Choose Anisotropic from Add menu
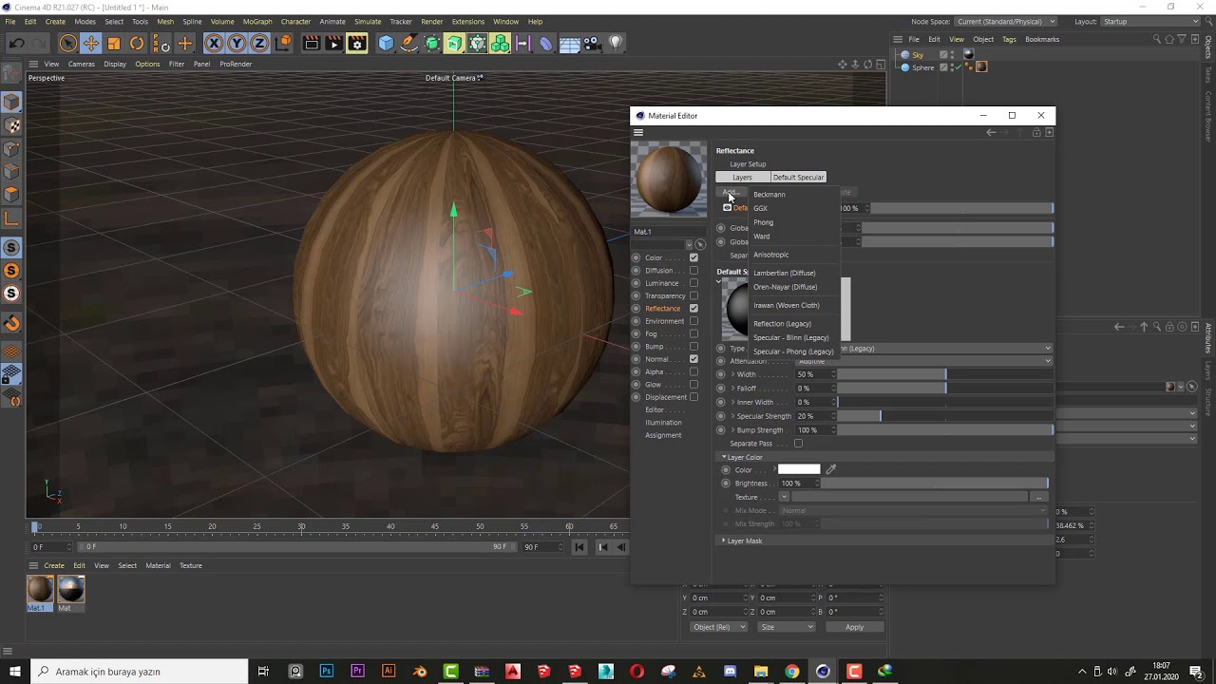The image size is (1216, 684). 771,255
